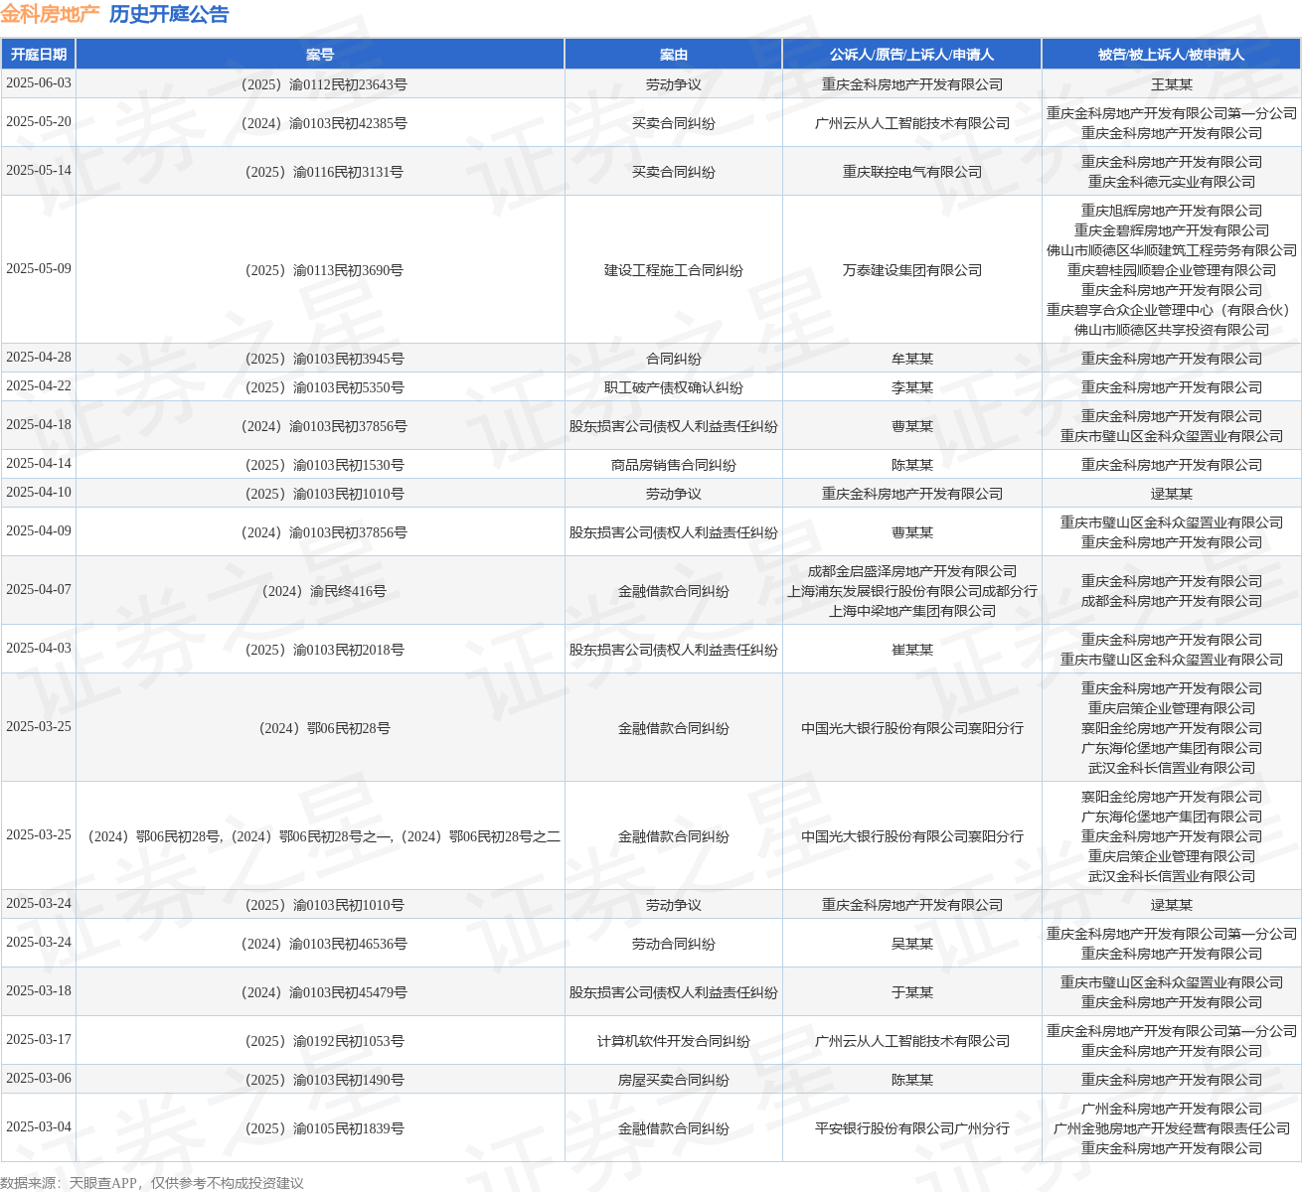Click the 数据来源 footer note

(x=152, y=1183)
